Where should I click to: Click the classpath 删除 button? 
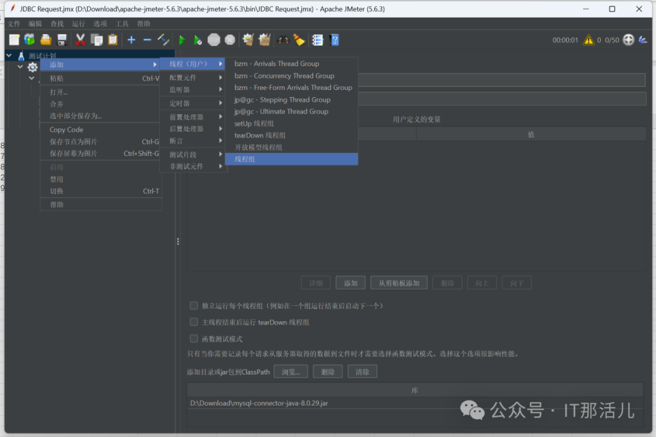[x=327, y=371]
